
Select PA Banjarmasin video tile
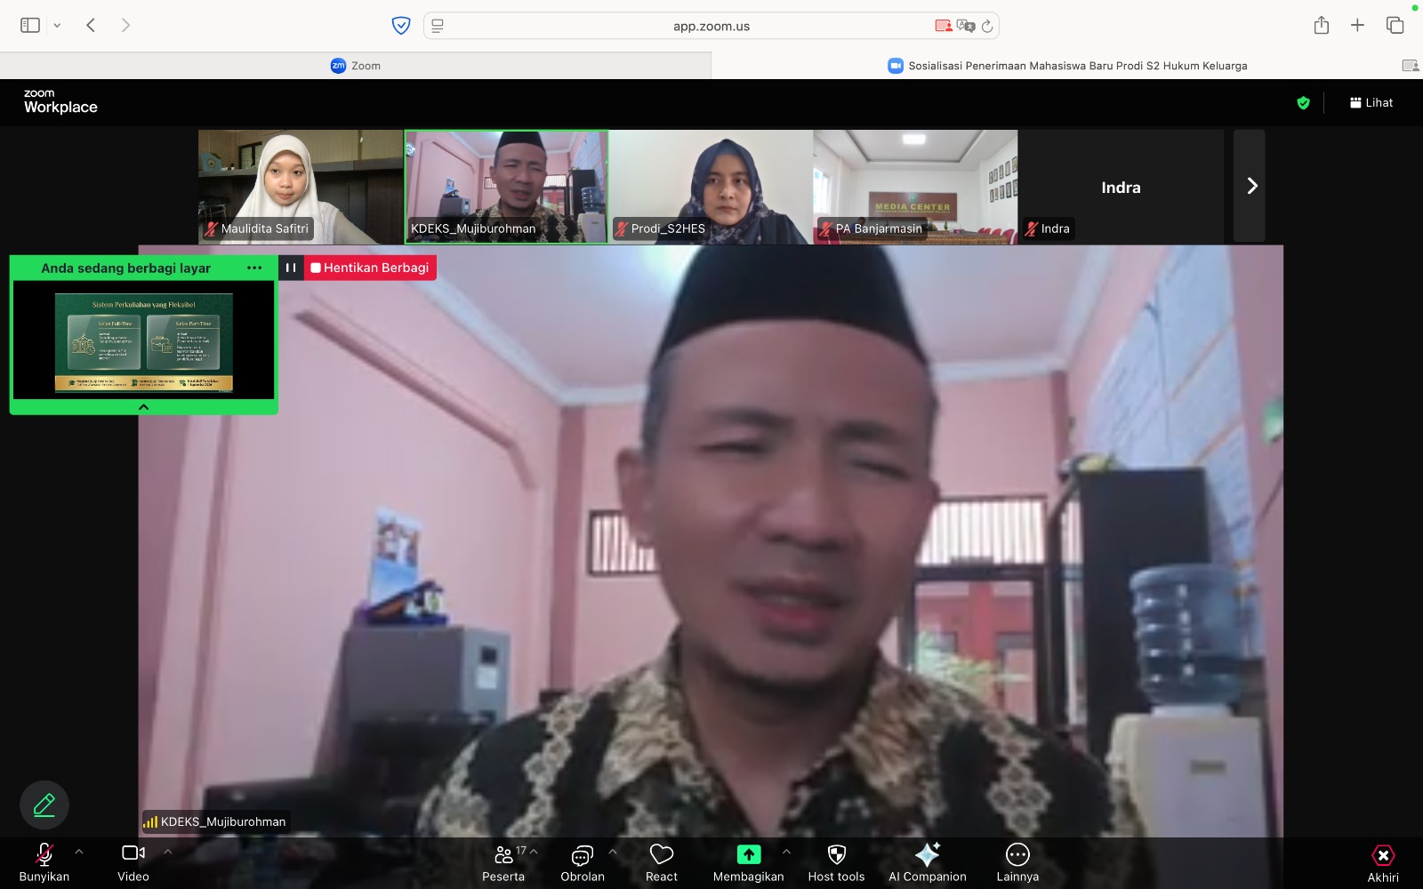[x=915, y=187]
